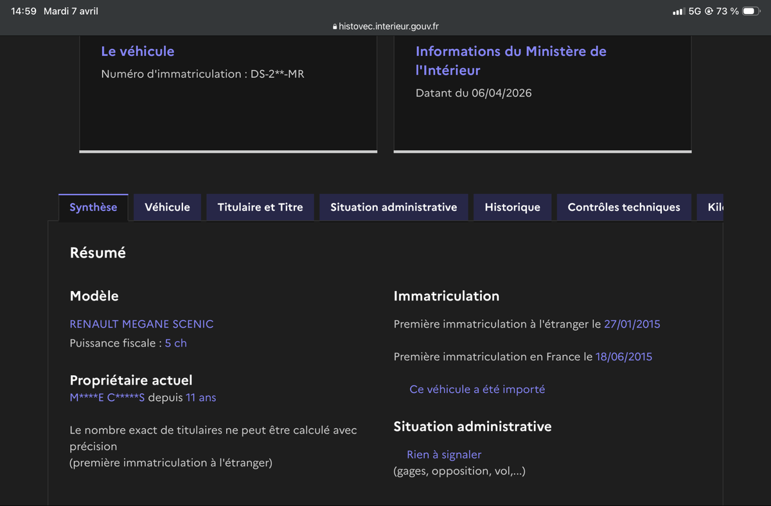The height and width of the screenshot is (506, 771).
Task: Click the 27/01/2015 foreign registration date
Action: [632, 324]
